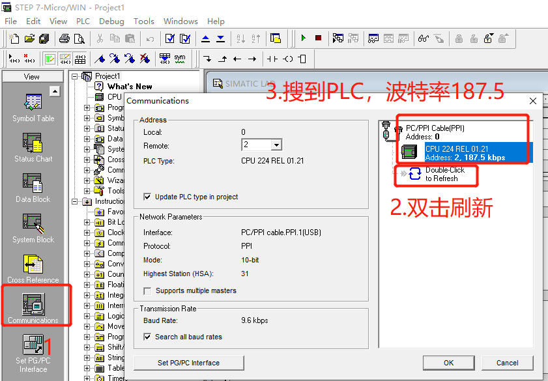
Task: Expand the Tools node in the project tree
Action: (87, 191)
